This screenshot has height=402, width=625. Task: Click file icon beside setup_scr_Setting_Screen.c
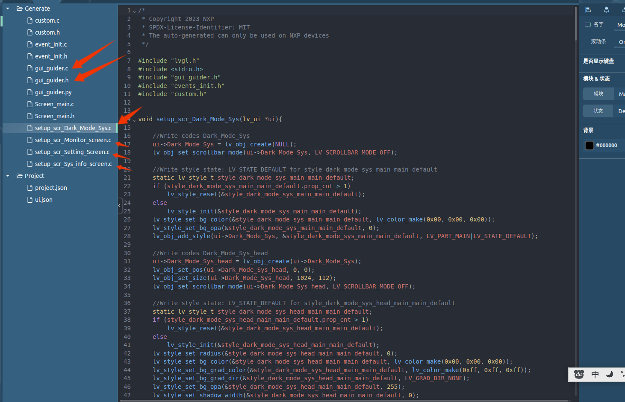(x=30, y=152)
